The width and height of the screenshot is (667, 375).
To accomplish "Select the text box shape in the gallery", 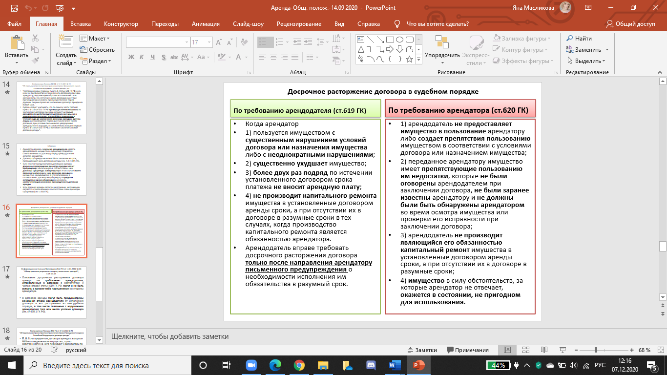I will [360, 40].
